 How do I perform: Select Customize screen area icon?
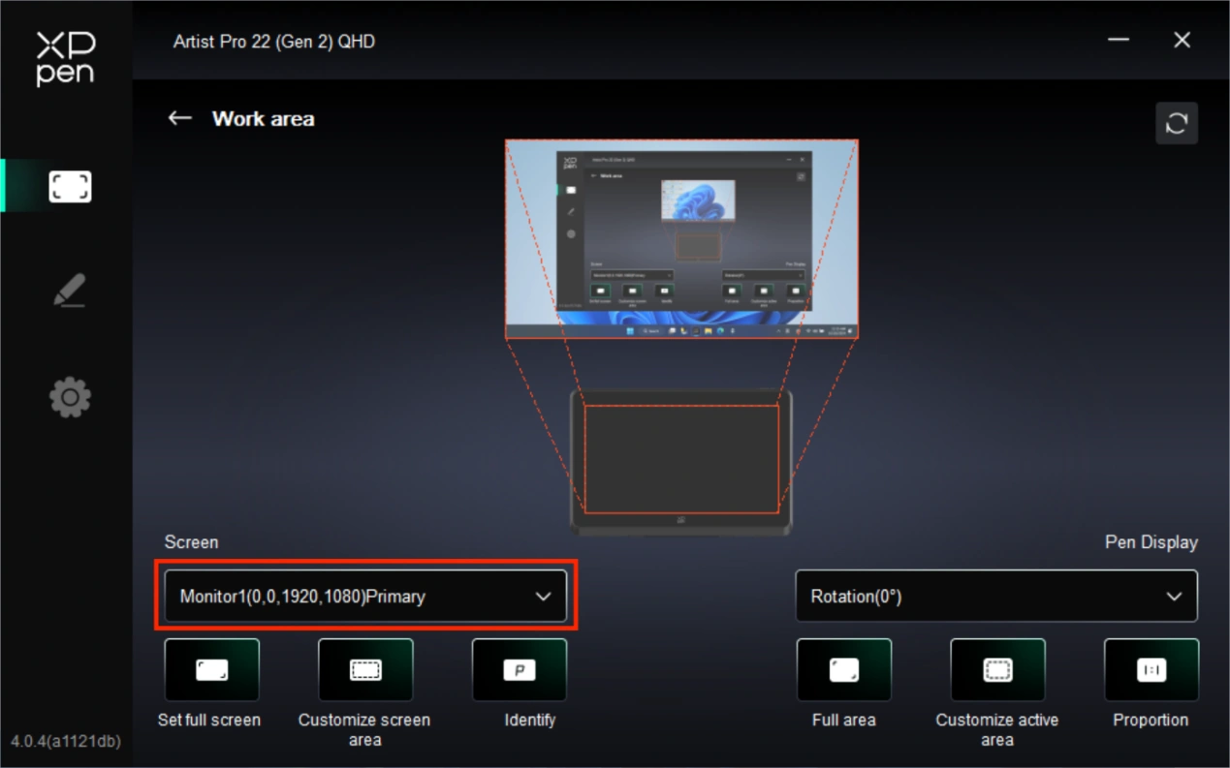pyautogui.click(x=365, y=670)
